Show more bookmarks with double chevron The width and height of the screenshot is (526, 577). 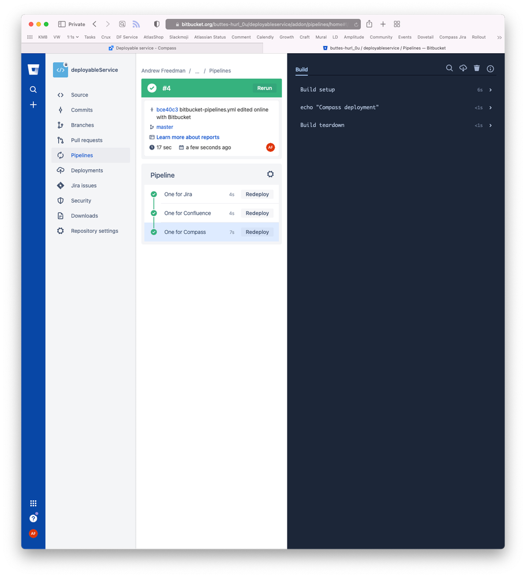point(499,37)
